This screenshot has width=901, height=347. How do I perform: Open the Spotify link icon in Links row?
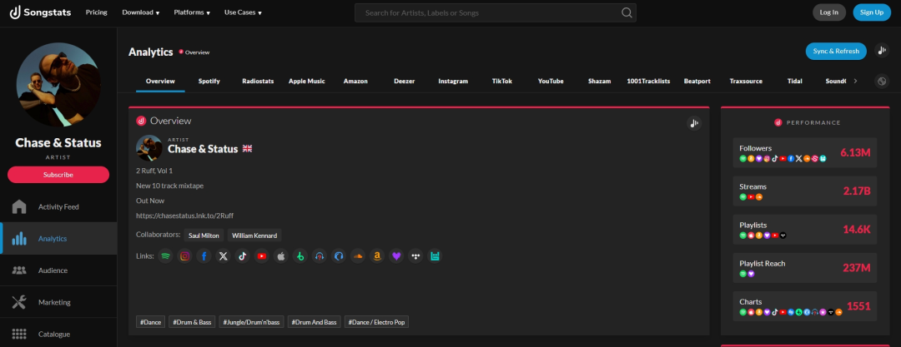click(165, 256)
